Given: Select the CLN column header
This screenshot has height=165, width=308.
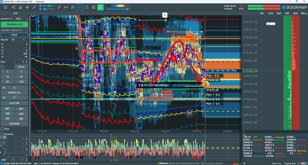Looking at the screenshot, I should [270, 13].
